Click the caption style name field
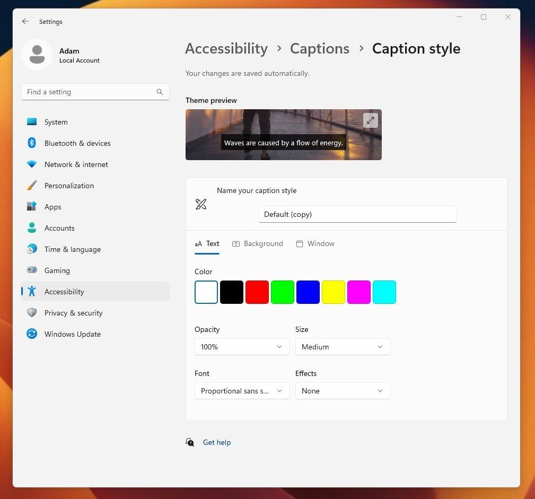The height and width of the screenshot is (499, 535). (357, 214)
